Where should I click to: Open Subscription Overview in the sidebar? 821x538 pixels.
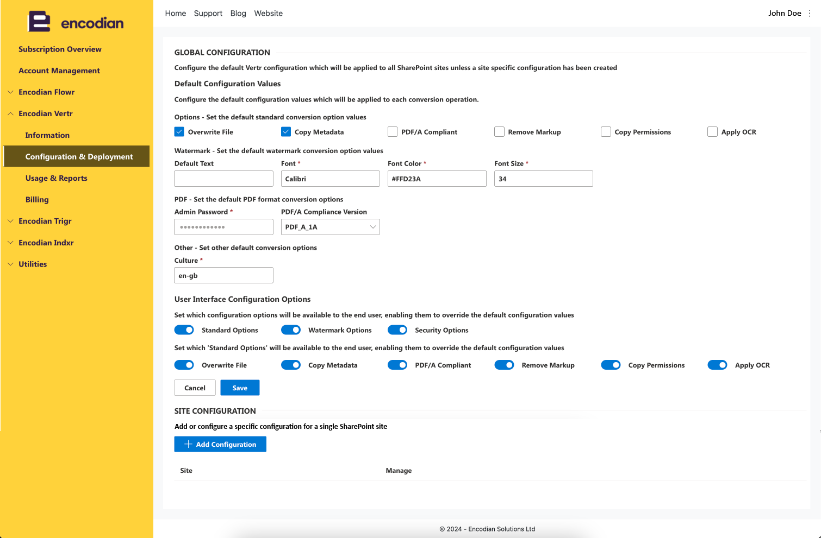[x=60, y=49]
